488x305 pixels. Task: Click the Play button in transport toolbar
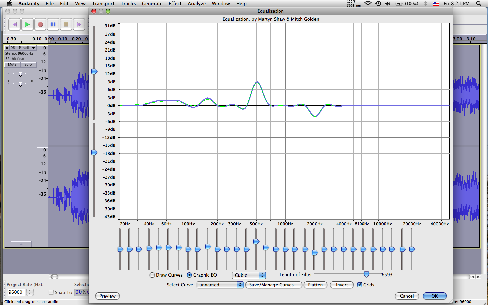point(27,24)
